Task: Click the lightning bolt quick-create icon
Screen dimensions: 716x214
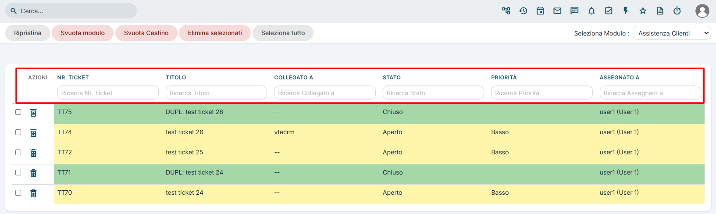Action: 626,11
